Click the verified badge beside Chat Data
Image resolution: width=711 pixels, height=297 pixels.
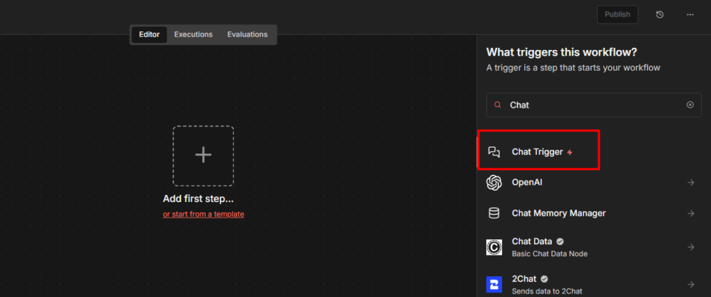point(560,241)
